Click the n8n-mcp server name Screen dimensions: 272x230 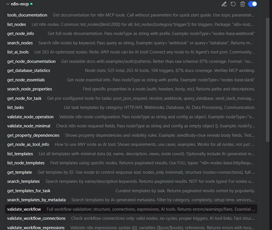point(20,4)
